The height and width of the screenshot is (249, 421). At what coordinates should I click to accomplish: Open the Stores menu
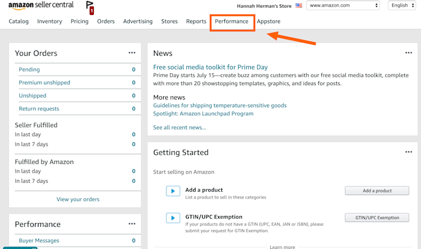pos(170,22)
